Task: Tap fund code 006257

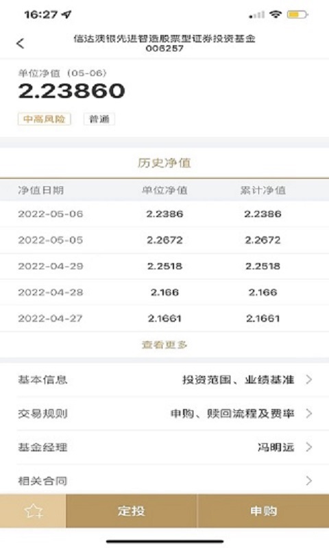Action: (164, 48)
